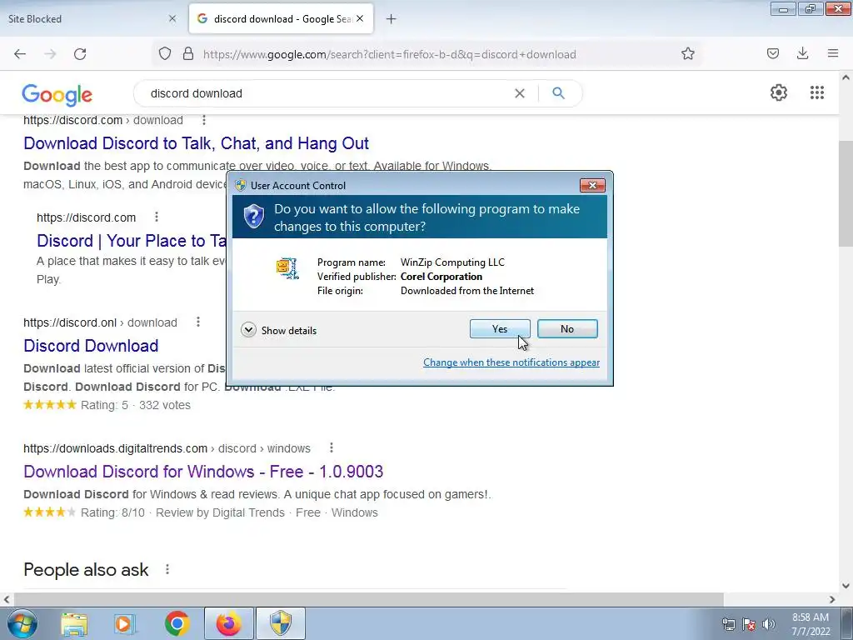Screen dimensions: 853x640
Task: Click the Rating: 5 · 332 votes text
Action: pos(136,405)
